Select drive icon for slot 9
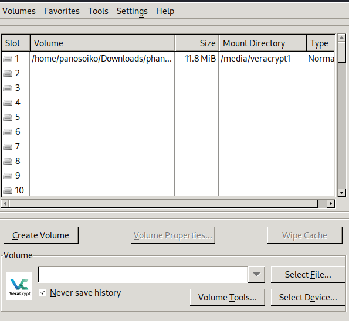The width and height of the screenshot is (349, 321). coord(8,176)
